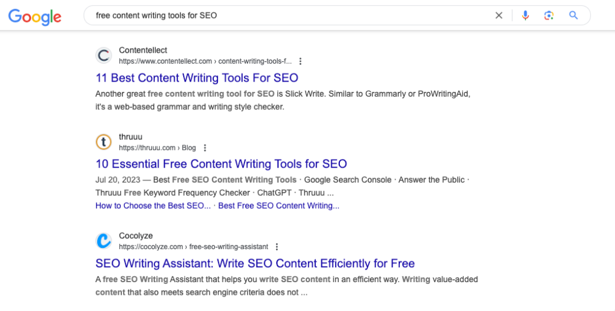Click the cocolyze.com free-seo-writing-assistant URL
This screenshot has height=311, width=615.
point(193,247)
